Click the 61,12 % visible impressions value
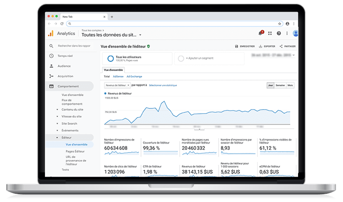This screenshot has height=202, width=343. tap(268, 148)
